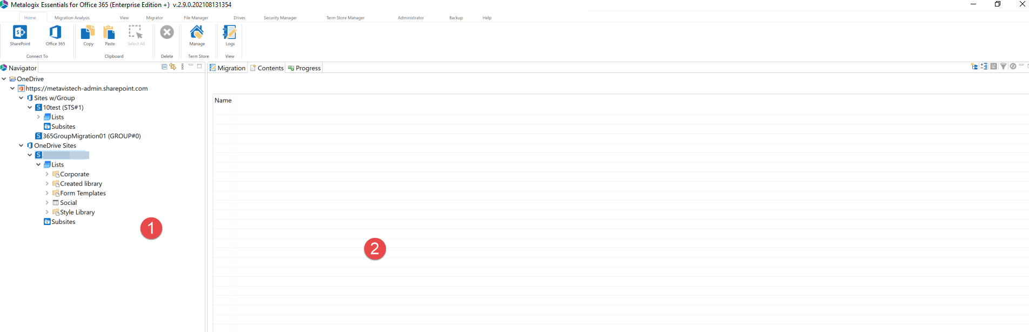Screen dimensions: 1029x332
Task: Switch to the Progress panel tab
Action: [304, 68]
